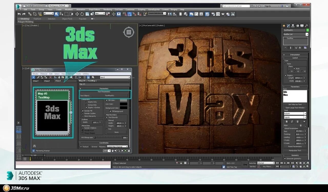328x192 pixels.
Task: Select the Select and Move tool
Action: point(77,14)
